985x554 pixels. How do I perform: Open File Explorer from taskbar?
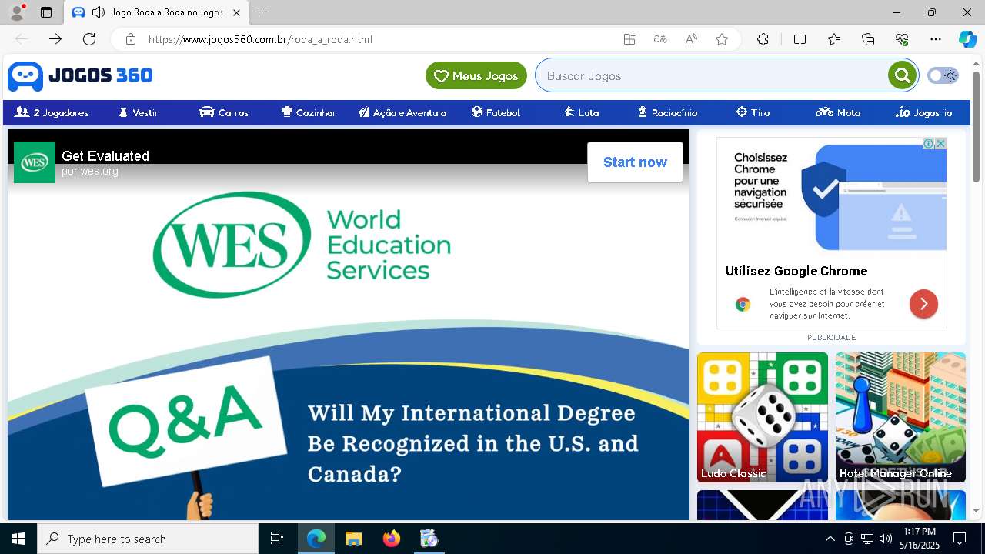click(353, 539)
